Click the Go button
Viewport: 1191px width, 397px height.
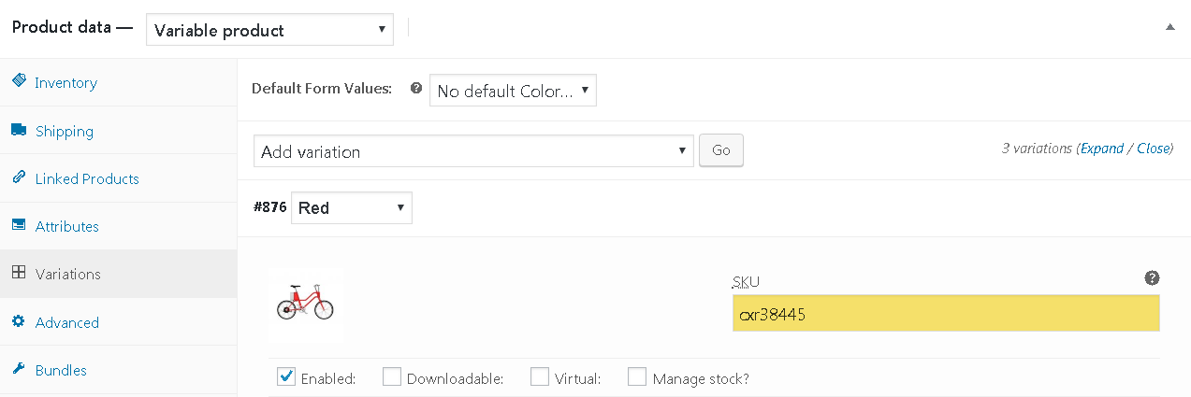721,150
